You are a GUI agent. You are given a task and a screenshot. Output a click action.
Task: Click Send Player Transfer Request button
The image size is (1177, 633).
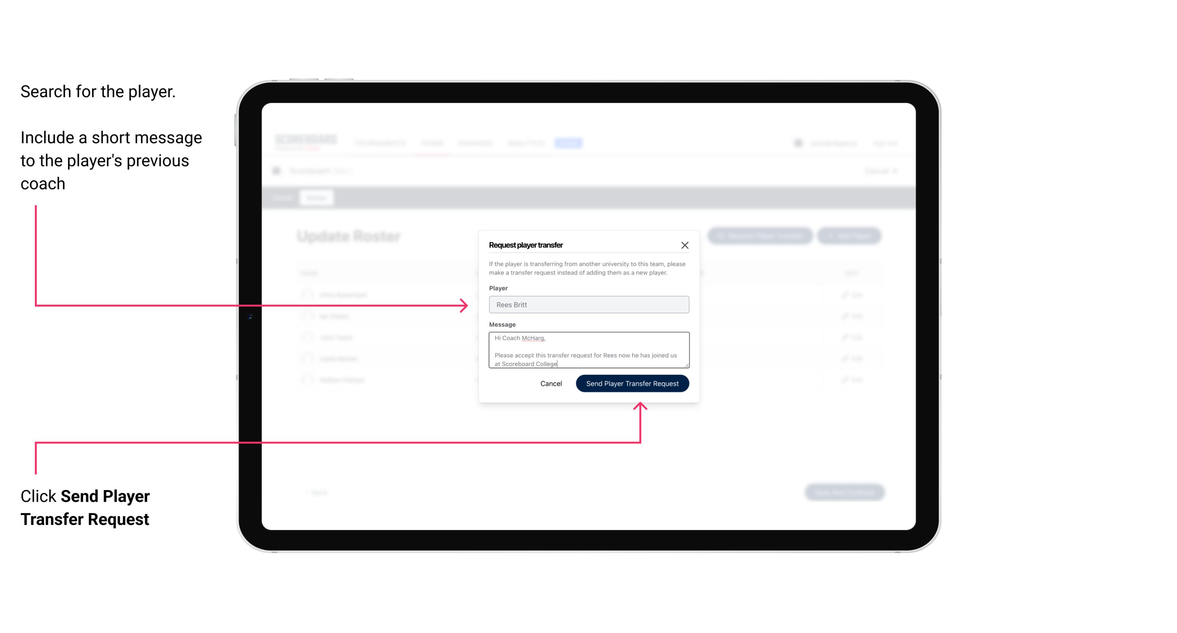click(632, 383)
